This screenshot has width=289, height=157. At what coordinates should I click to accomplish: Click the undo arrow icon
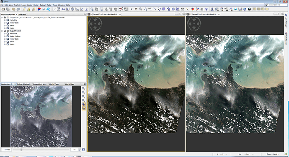[x=13, y=9]
